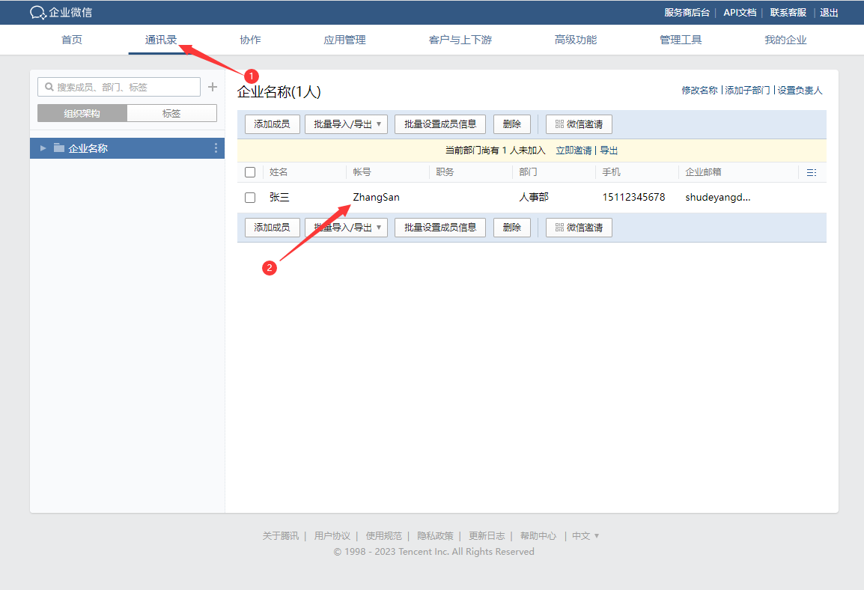Check the box next to 张三
Screen dimensions: 864x590
[x=250, y=198]
